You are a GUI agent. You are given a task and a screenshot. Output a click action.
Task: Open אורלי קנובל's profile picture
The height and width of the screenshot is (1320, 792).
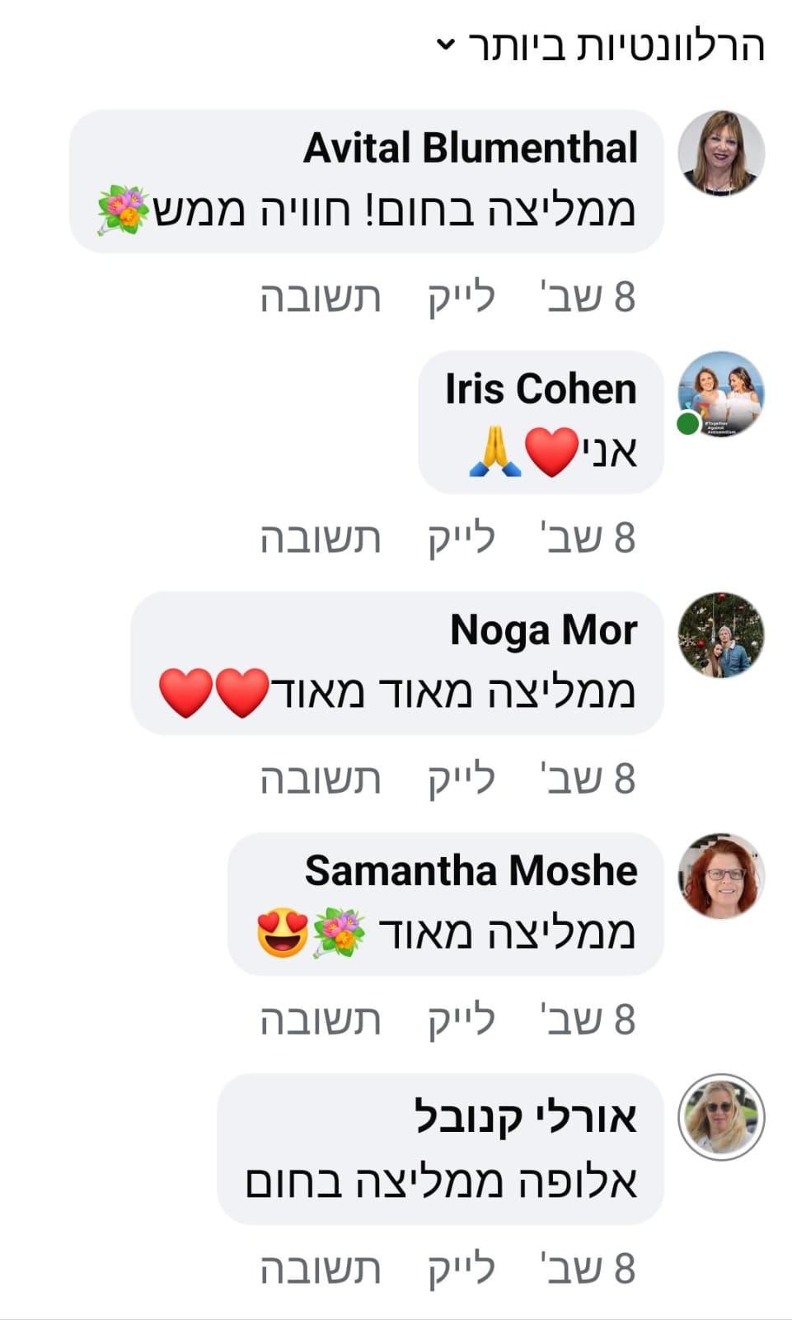tap(721, 1116)
